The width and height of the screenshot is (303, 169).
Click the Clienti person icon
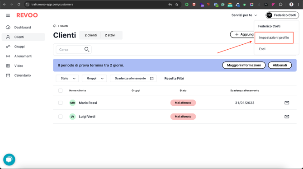pyautogui.click(x=8, y=37)
